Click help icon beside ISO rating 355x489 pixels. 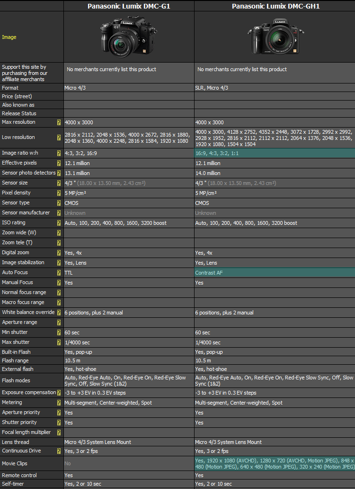(59, 223)
